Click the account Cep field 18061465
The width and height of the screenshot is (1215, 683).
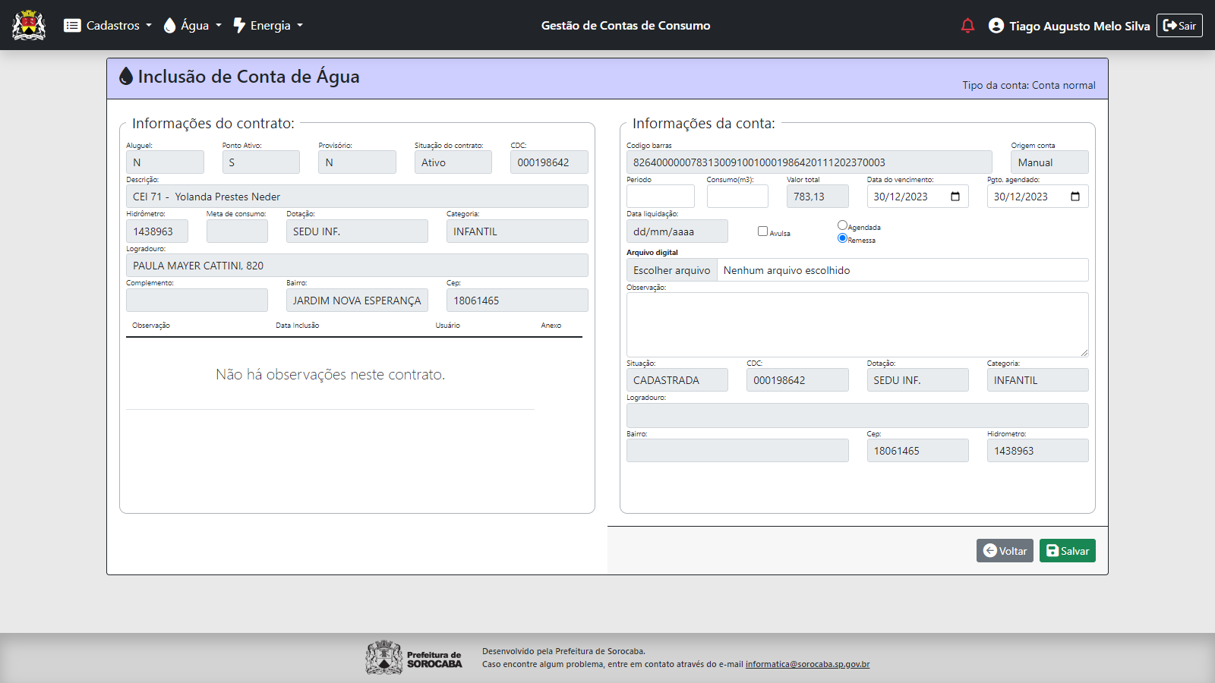coord(917,451)
